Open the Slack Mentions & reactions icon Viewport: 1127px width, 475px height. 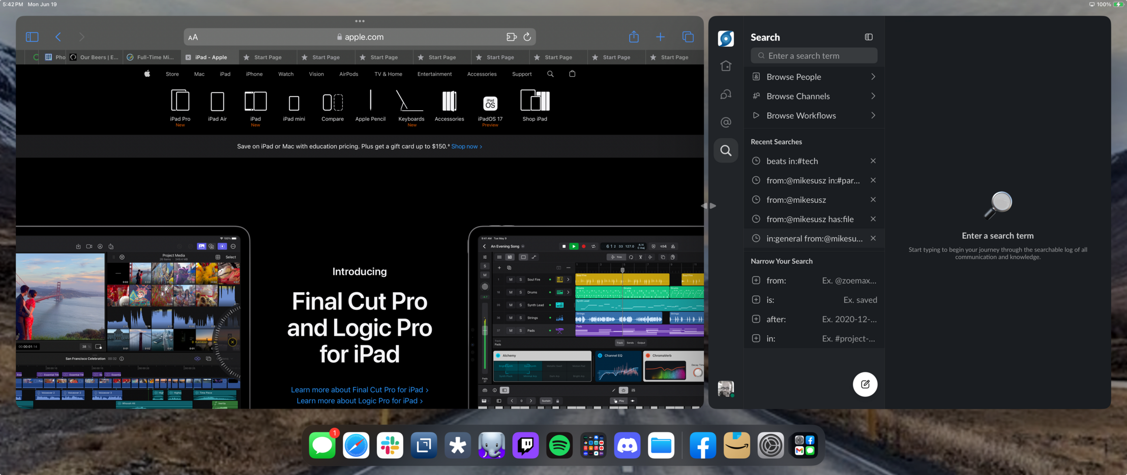pos(726,122)
